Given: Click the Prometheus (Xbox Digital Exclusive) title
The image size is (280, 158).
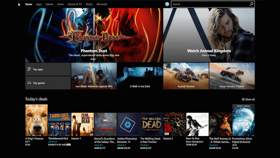Looking at the screenshot, I should pos(242,140).
